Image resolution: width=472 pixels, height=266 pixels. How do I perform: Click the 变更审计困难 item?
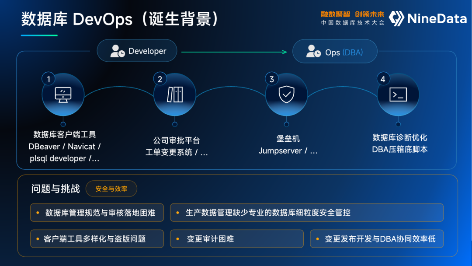pos(237,239)
